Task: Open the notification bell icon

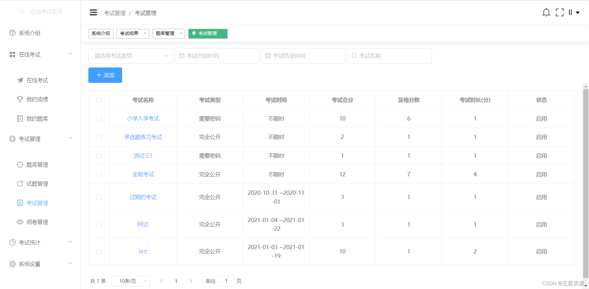Action: tap(546, 13)
